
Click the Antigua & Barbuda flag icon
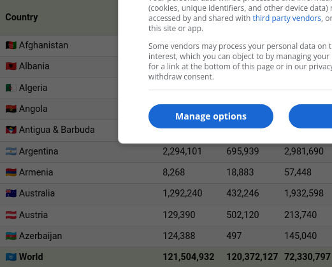(x=11, y=130)
